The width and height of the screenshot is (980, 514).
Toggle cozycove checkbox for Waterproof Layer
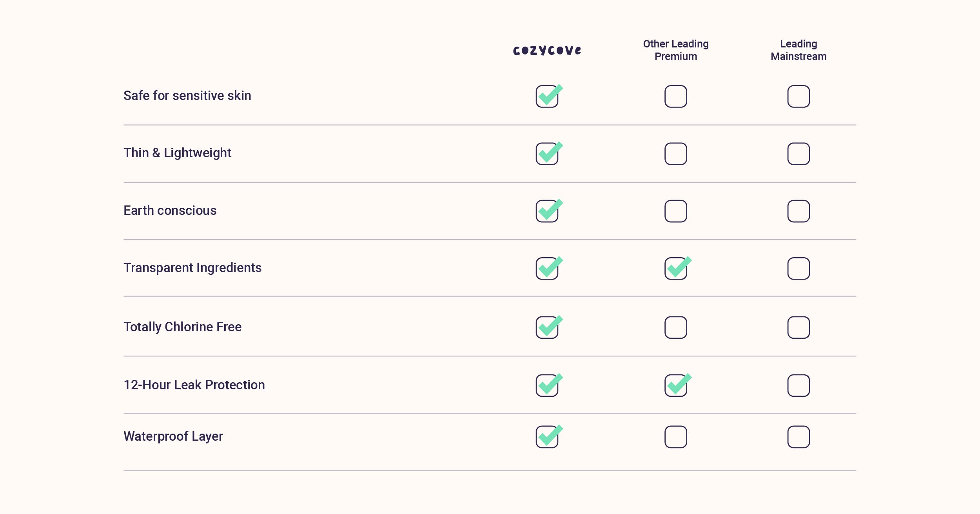point(547,437)
